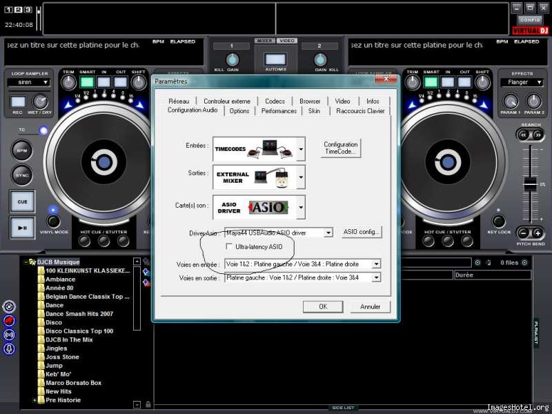Image resolution: width=552 pixels, height=414 pixels.
Task: Click the left deck BPM button
Action: coord(22,150)
